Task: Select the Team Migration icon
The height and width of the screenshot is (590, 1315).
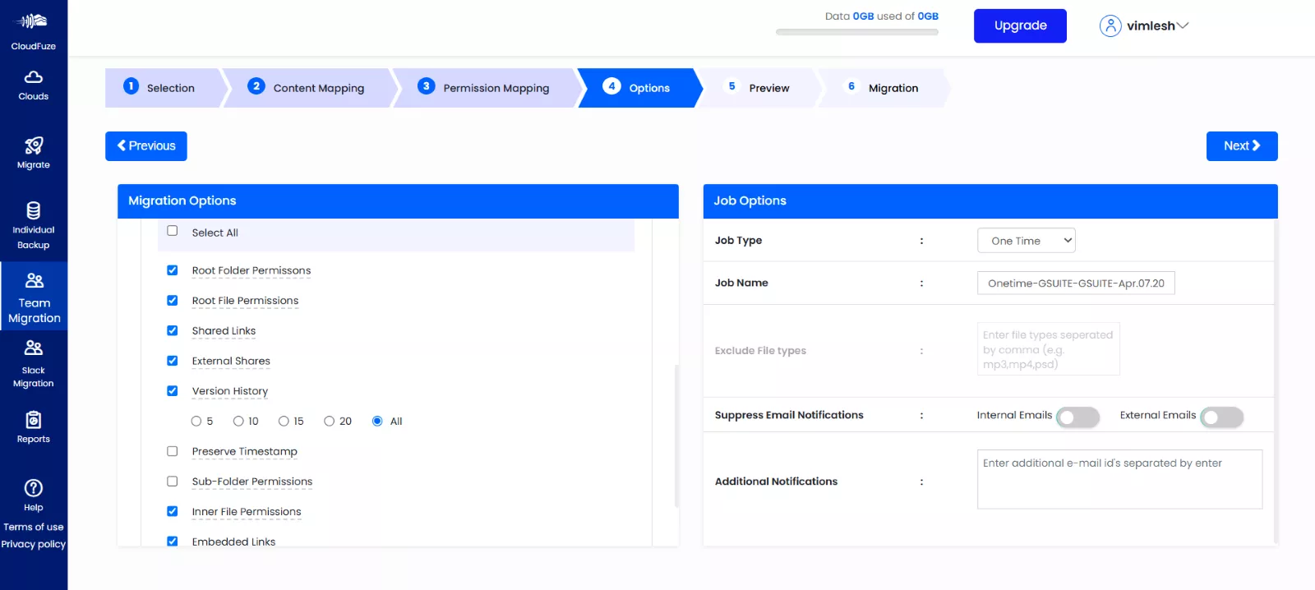Action: point(35,280)
